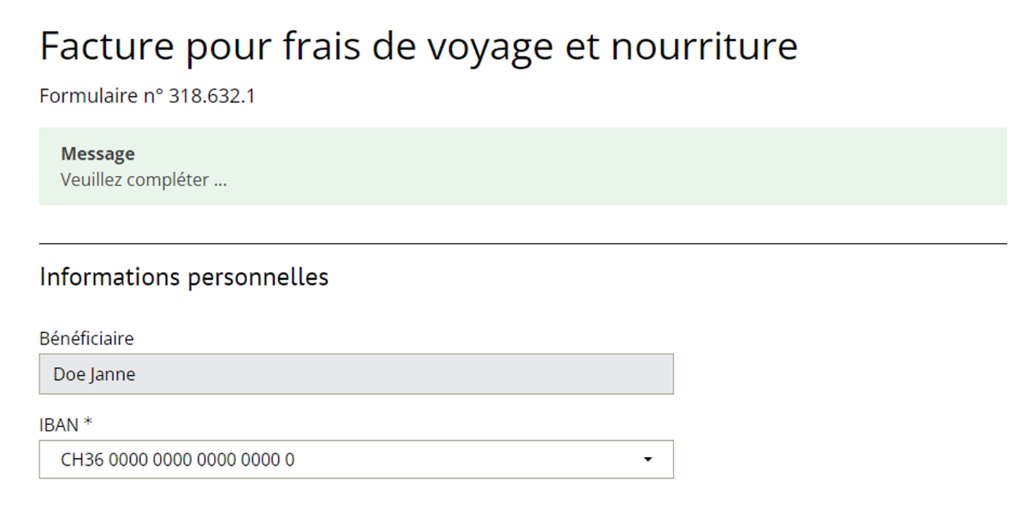Screen dimensions: 1030x508
Task: Click the Doe Janne name text
Action: click(x=94, y=374)
